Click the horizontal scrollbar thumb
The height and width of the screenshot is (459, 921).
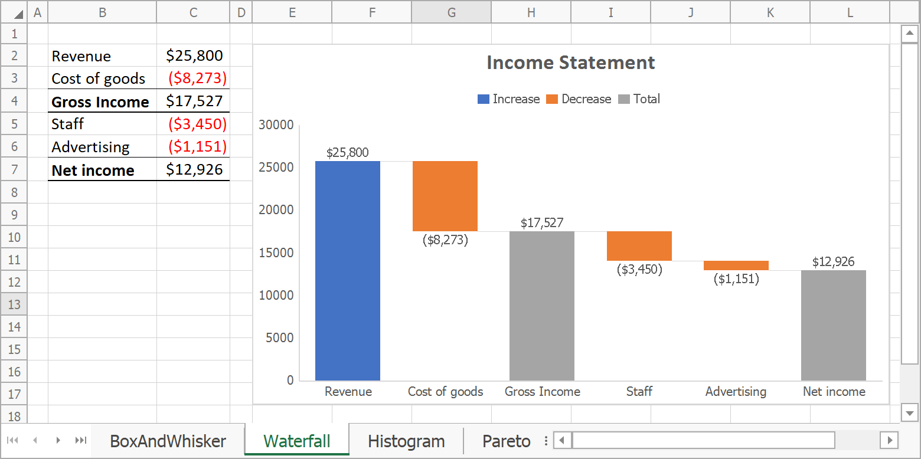[703, 440]
